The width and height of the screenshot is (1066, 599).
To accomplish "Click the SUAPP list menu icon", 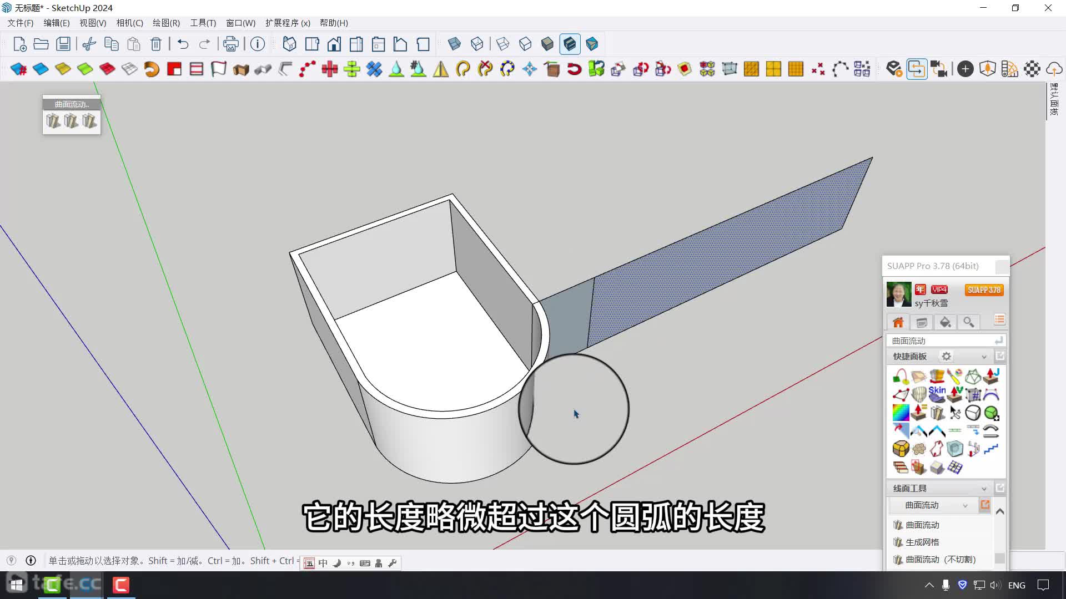I will pyautogui.click(x=999, y=320).
